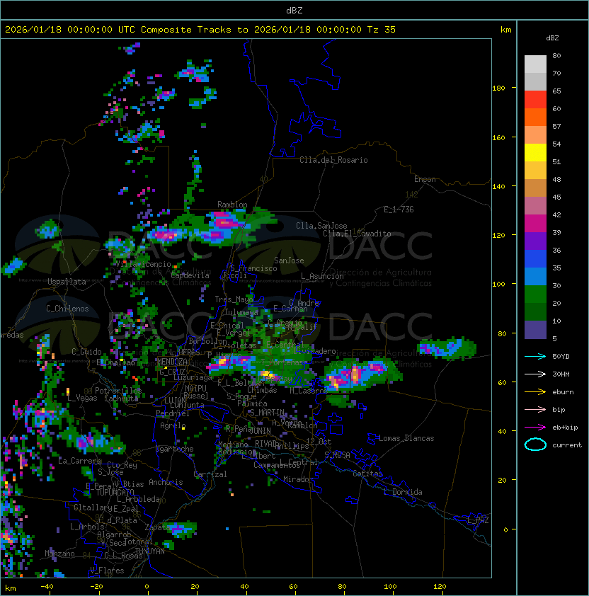Click the 'Mirador' map label

(x=299, y=479)
